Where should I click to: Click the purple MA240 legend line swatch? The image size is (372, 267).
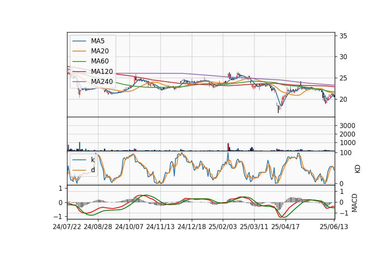click(x=79, y=82)
